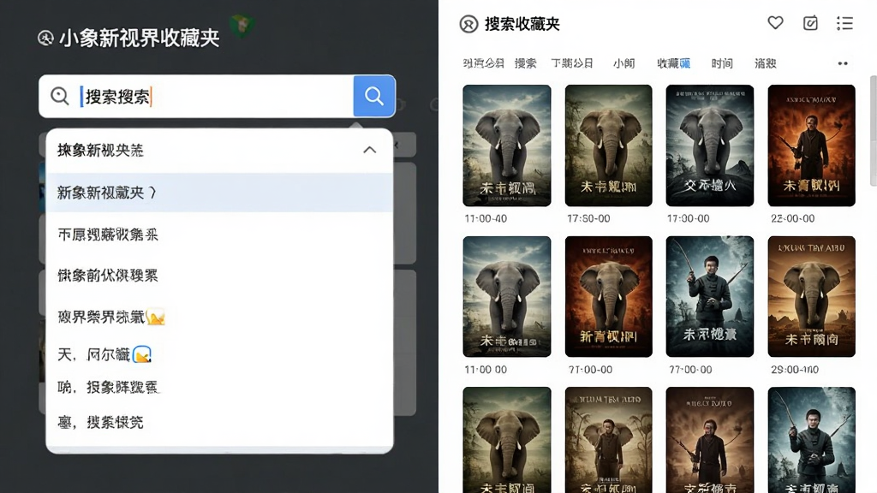This screenshot has width=877, height=493.
Task: Open the edit note icon beside the heart
Action: [x=810, y=23]
